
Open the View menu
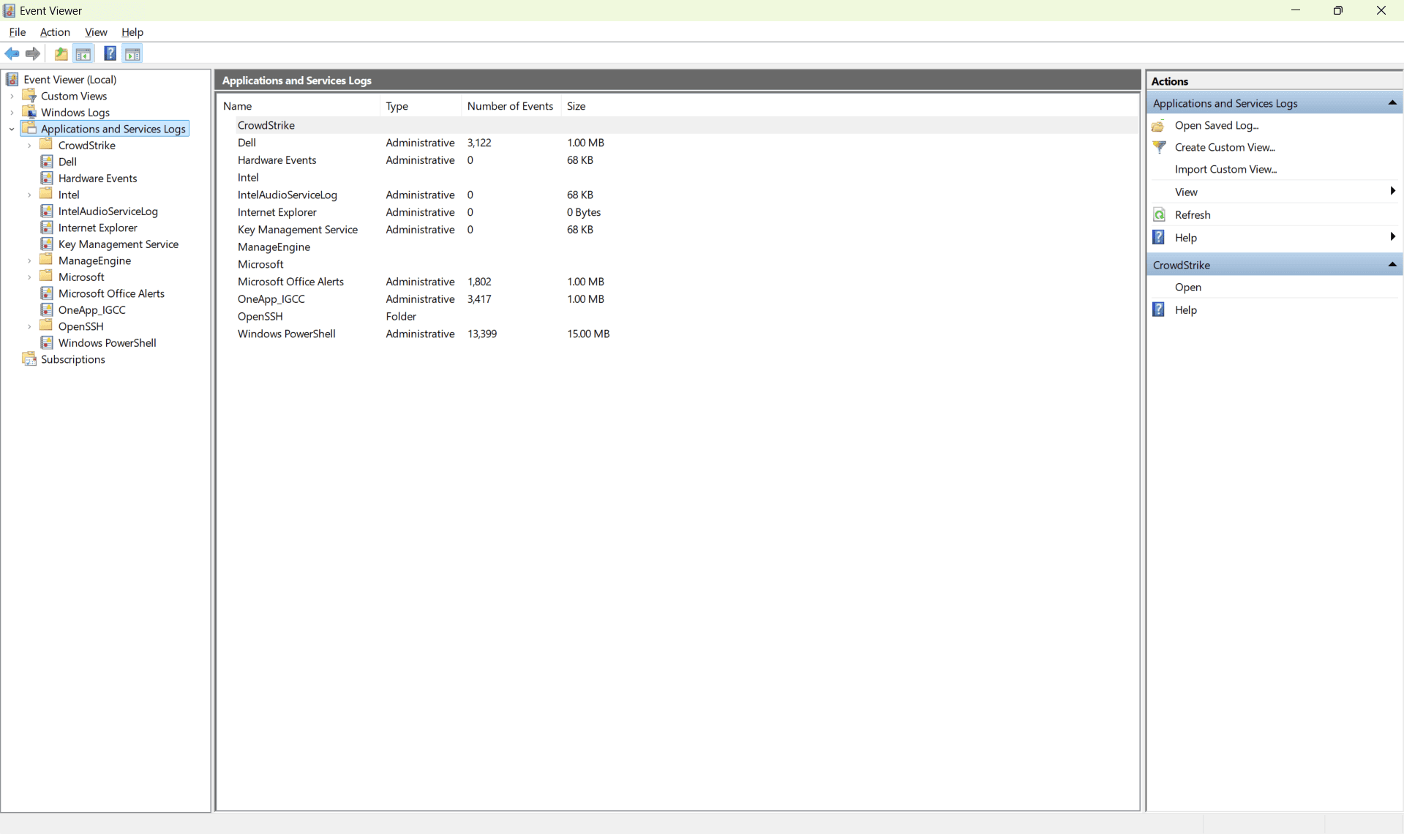[x=96, y=32]
